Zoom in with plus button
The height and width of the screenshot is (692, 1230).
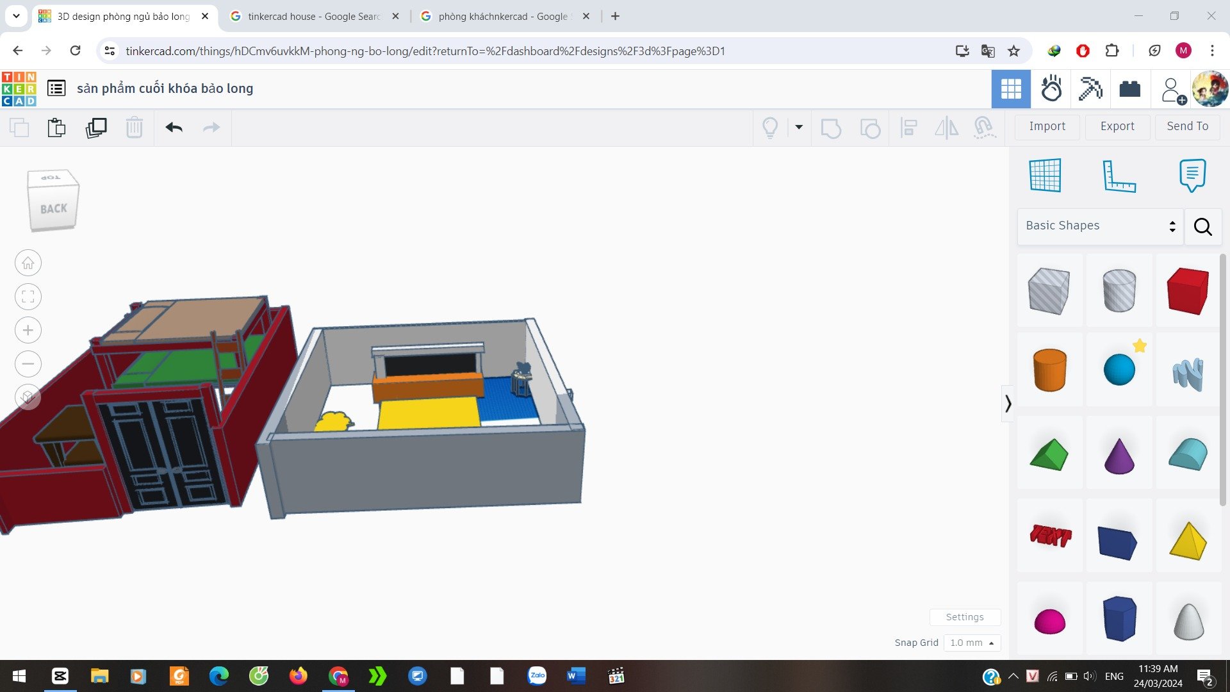28,331
